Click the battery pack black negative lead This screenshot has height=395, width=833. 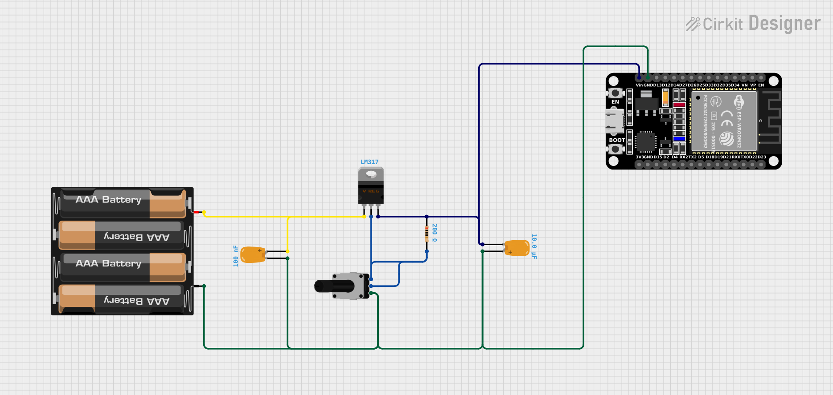(x=197, y=286)
